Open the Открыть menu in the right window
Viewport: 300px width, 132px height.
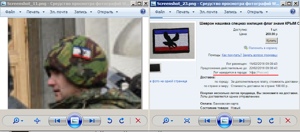point(257,12)
